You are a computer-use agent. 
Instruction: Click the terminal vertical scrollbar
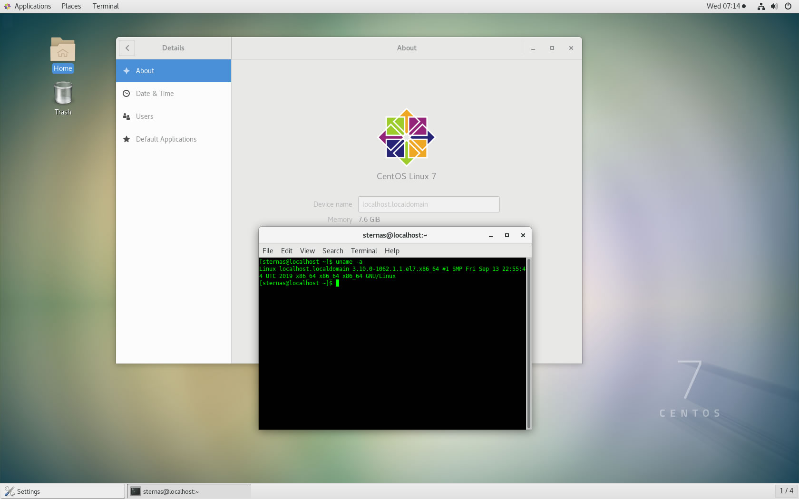coord(529,344)
